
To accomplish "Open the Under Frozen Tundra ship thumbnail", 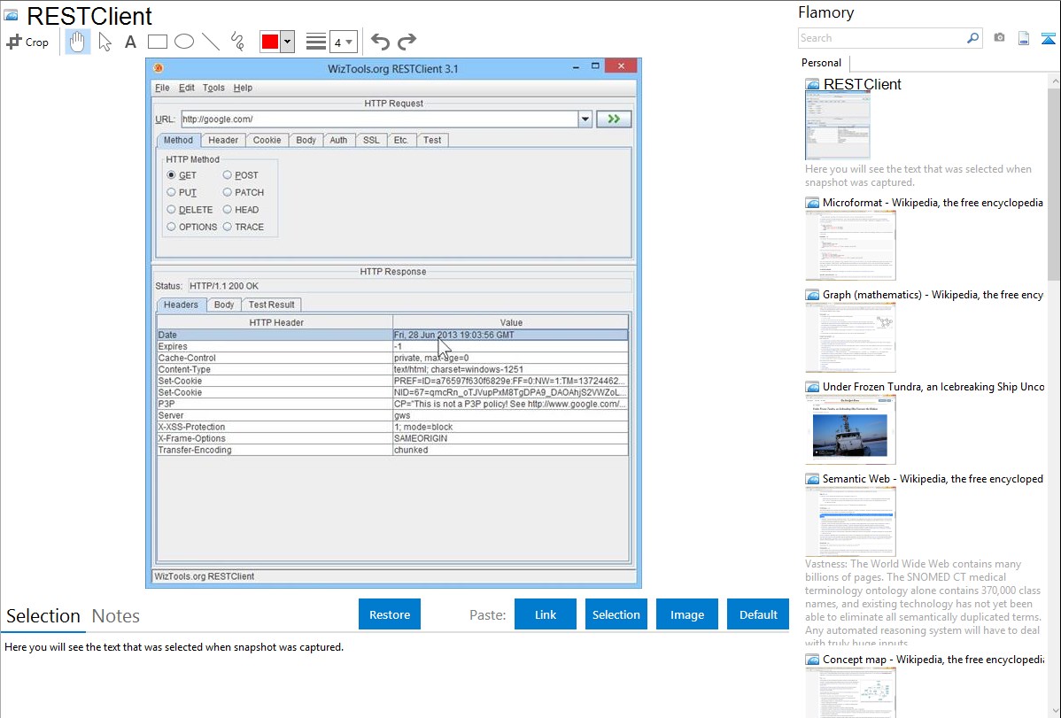I will click(850, 429).
